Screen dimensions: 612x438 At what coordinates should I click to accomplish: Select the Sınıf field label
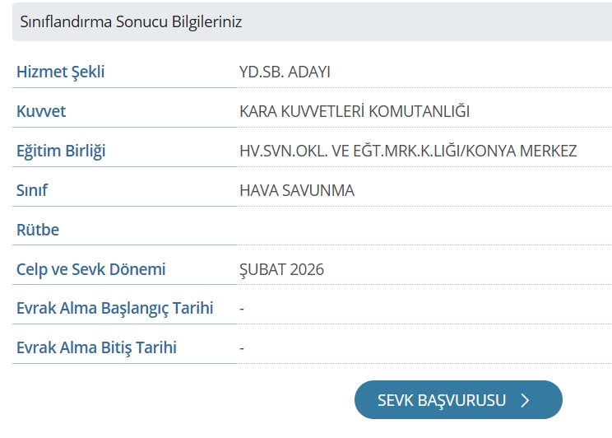[x=32, y=190]
